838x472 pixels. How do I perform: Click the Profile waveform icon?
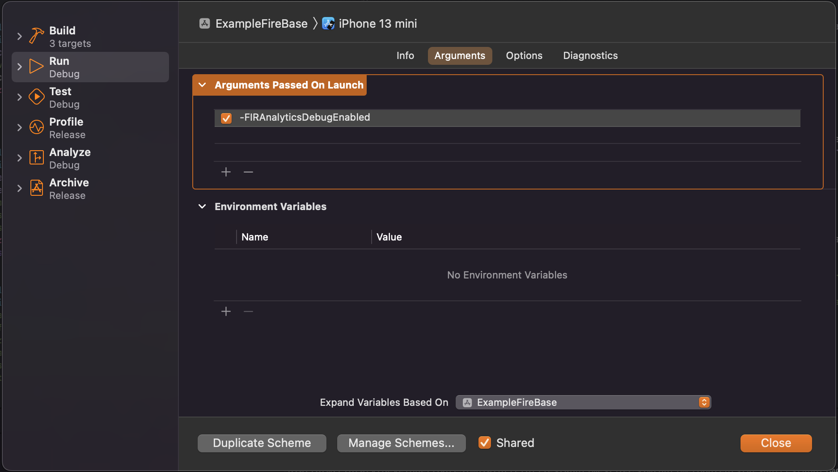click(37, 127)
